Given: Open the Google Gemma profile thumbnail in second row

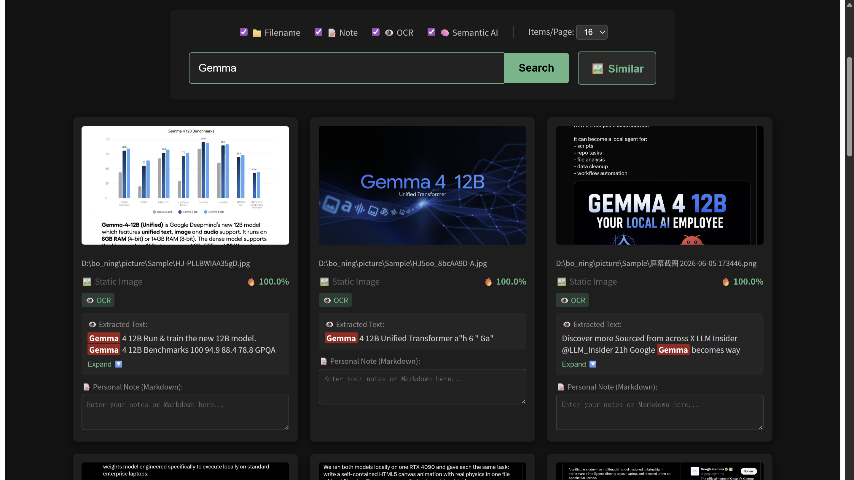Looking at the screenshot, I should (660, 471).
